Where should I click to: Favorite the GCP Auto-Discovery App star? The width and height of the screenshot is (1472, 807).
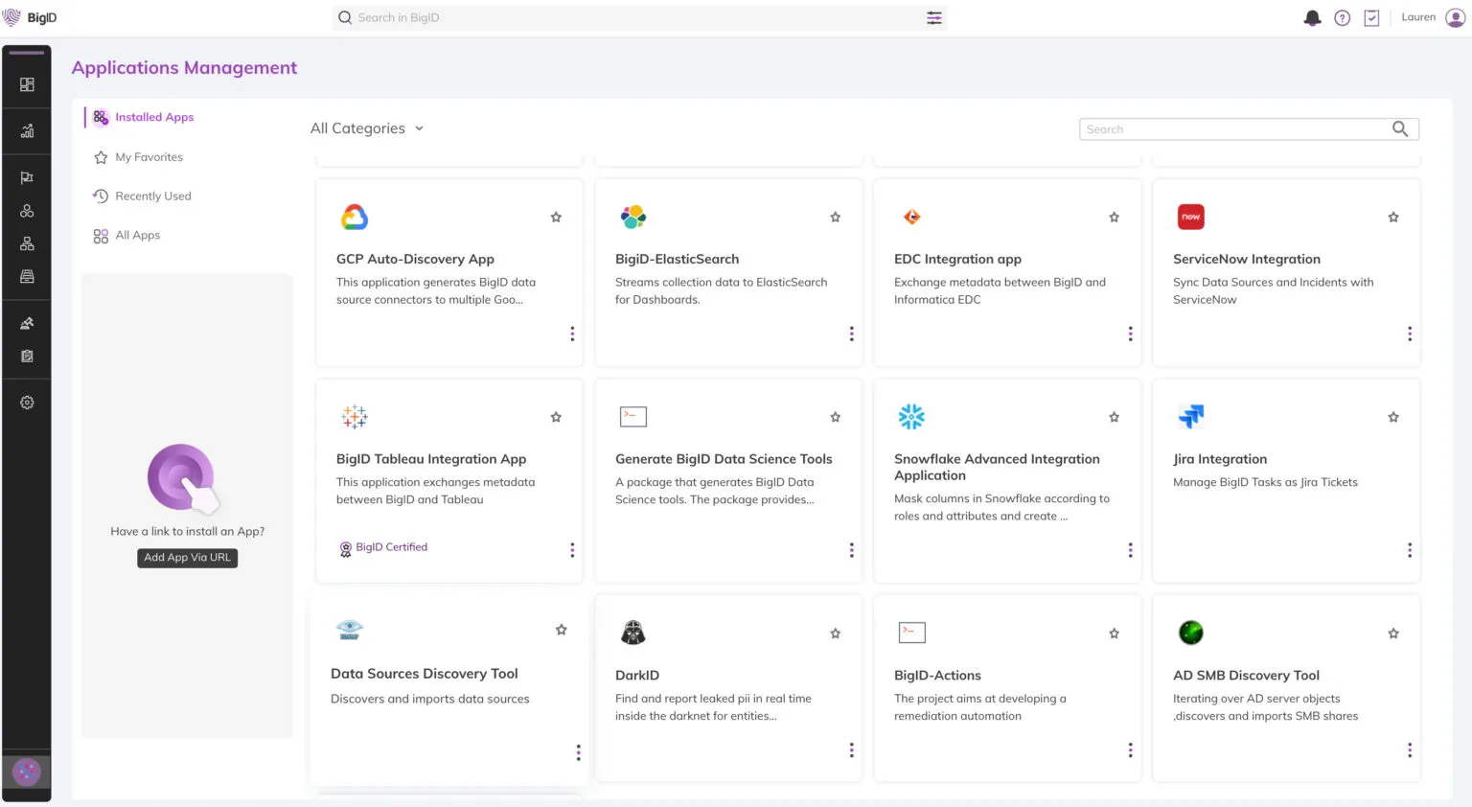[x=556, y=218]
